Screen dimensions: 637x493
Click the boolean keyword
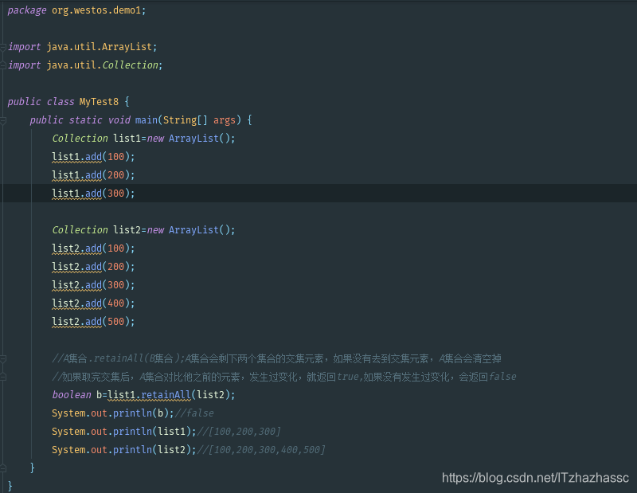72,395
